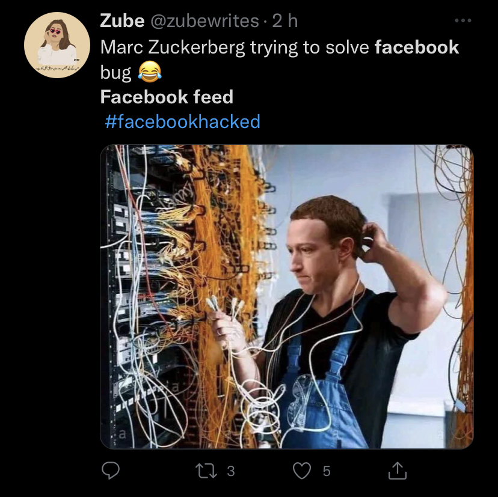This screenshot has height=497, width=498.
Task: Like the tweet with the heart icon
Action: click(302, 471)
